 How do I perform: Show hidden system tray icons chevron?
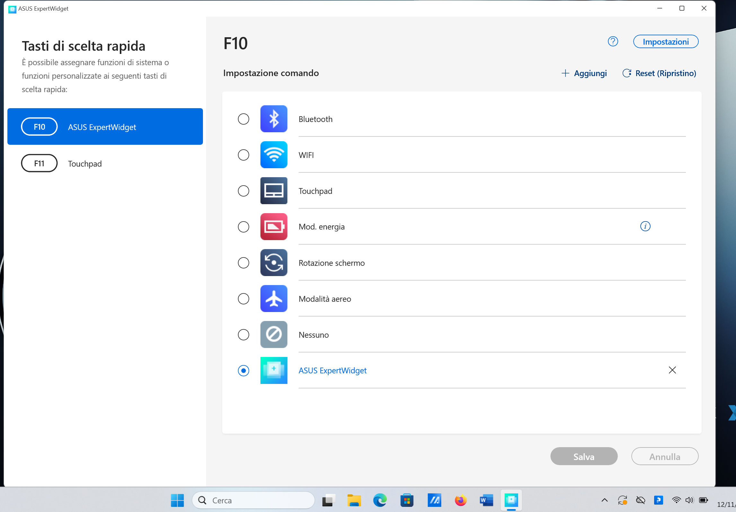(x=604, y=500)
